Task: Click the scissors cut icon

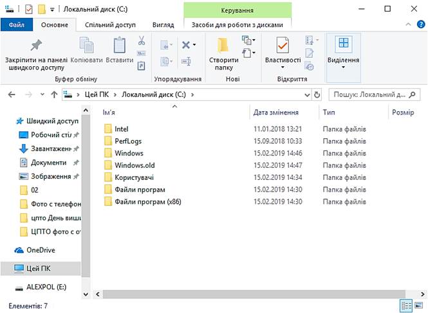Action: [x=141, y=40]
